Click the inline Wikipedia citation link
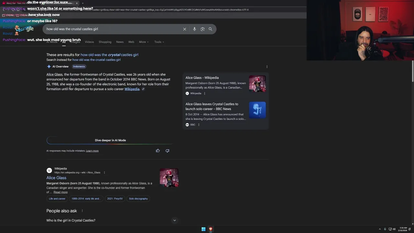 (132, 89)
